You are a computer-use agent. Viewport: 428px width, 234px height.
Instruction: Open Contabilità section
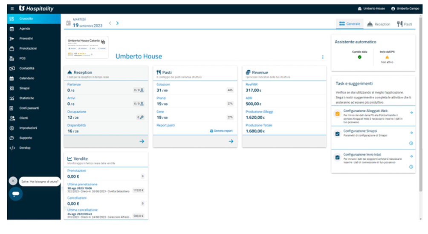point(34,68)
